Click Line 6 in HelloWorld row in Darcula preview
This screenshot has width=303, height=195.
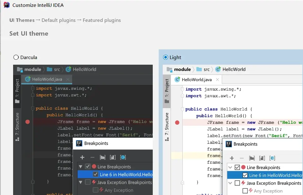click(x=115, y=174)
